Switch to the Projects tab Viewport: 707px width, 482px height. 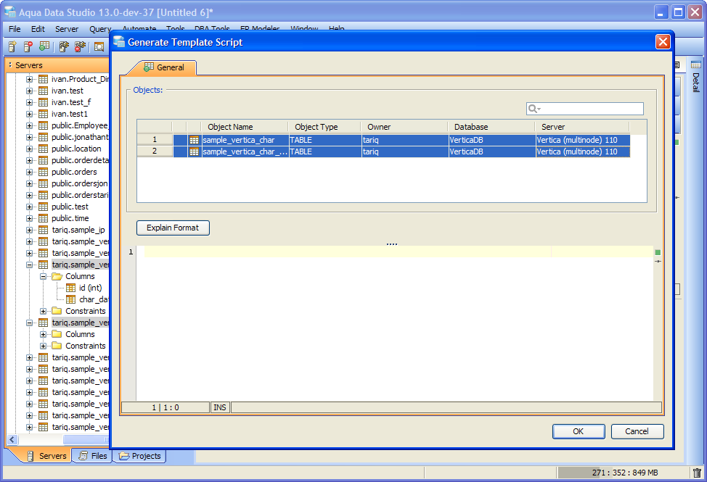coord(140,456)
